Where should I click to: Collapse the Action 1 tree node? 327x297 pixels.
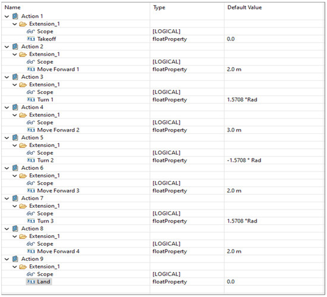(x=7, y=16)
